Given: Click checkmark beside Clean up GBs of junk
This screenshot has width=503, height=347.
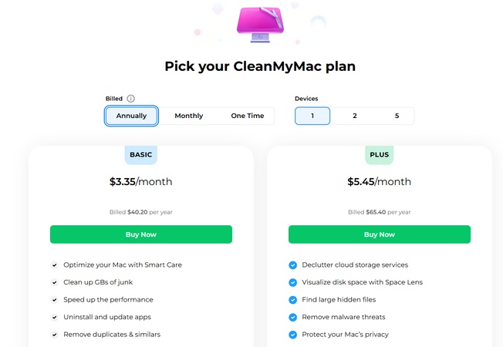Looking at the screenshot, I should coord(55,282).
